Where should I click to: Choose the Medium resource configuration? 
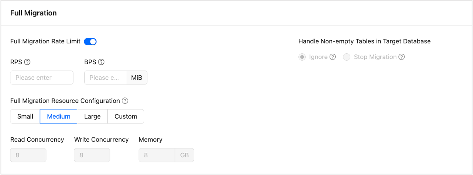coord(58,117)
